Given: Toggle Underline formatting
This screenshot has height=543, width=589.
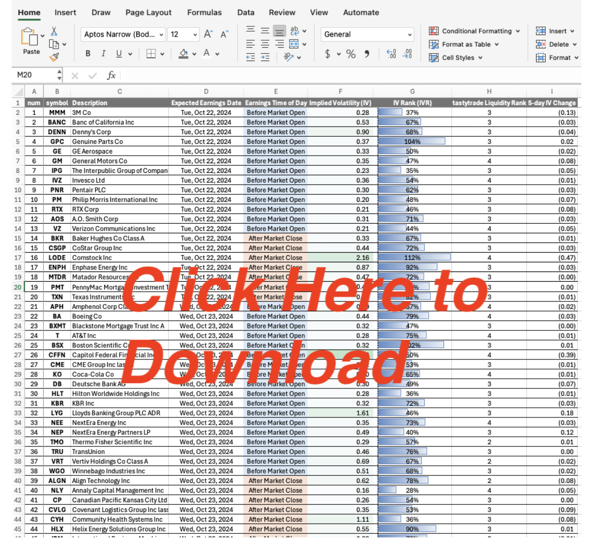Looking at the screenshot, I should (119, 54).
